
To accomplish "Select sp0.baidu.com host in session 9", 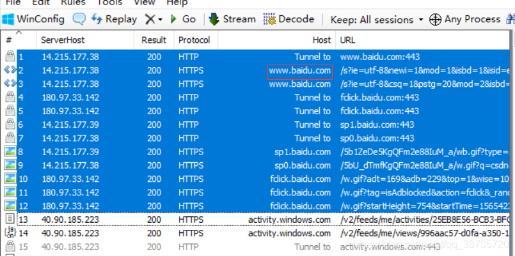I will point(303,165).
